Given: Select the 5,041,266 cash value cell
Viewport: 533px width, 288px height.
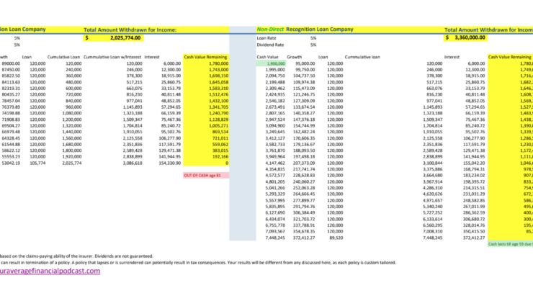Looking at the screenshot, I should click(x=275, y=188).
